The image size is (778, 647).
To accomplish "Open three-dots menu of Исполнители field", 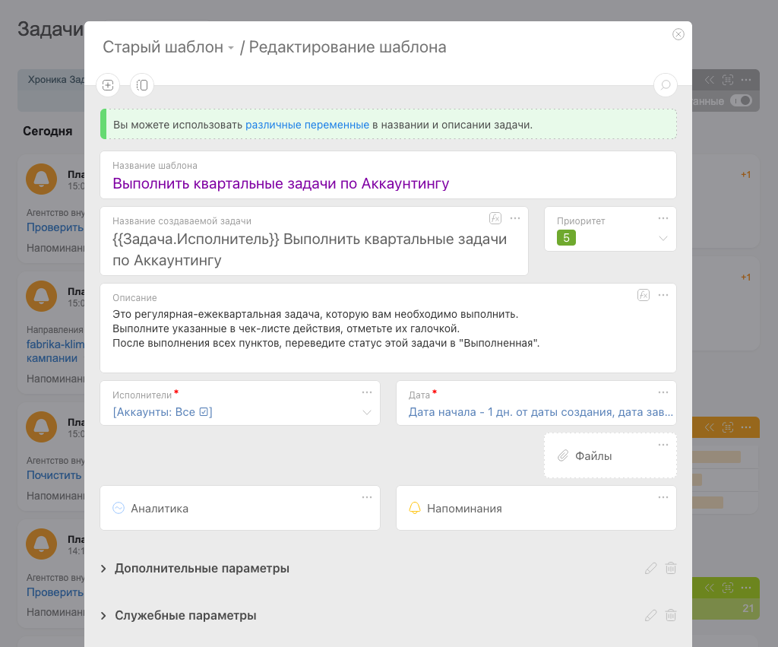I will tap(367, 392).
